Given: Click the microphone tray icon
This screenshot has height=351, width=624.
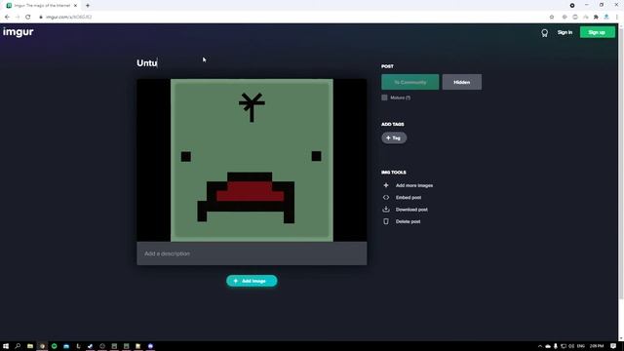Looking at the screenshot, I should pyautogui.click(x=556, y=346).
